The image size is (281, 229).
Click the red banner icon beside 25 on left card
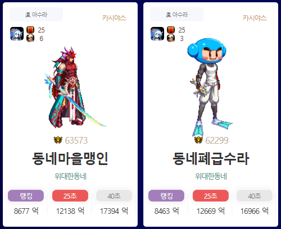(x=30, y=30)
